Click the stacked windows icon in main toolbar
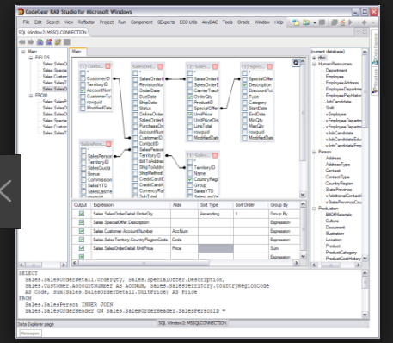Viewport: 393px width, 343px height. tap(335, 22)
